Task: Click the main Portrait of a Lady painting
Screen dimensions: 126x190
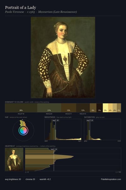Action: click(63, 57)
